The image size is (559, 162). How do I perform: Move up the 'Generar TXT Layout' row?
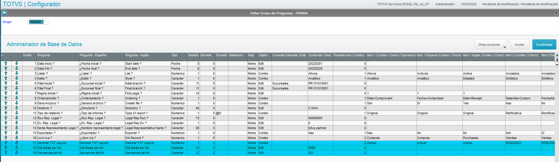(6, 142)
